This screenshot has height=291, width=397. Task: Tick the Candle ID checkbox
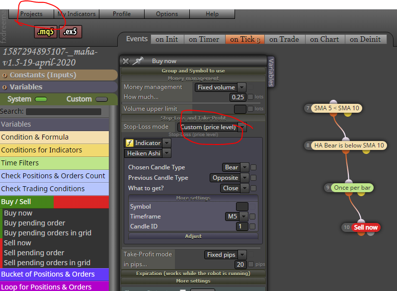pyautogui.click(x=252, y=226)
